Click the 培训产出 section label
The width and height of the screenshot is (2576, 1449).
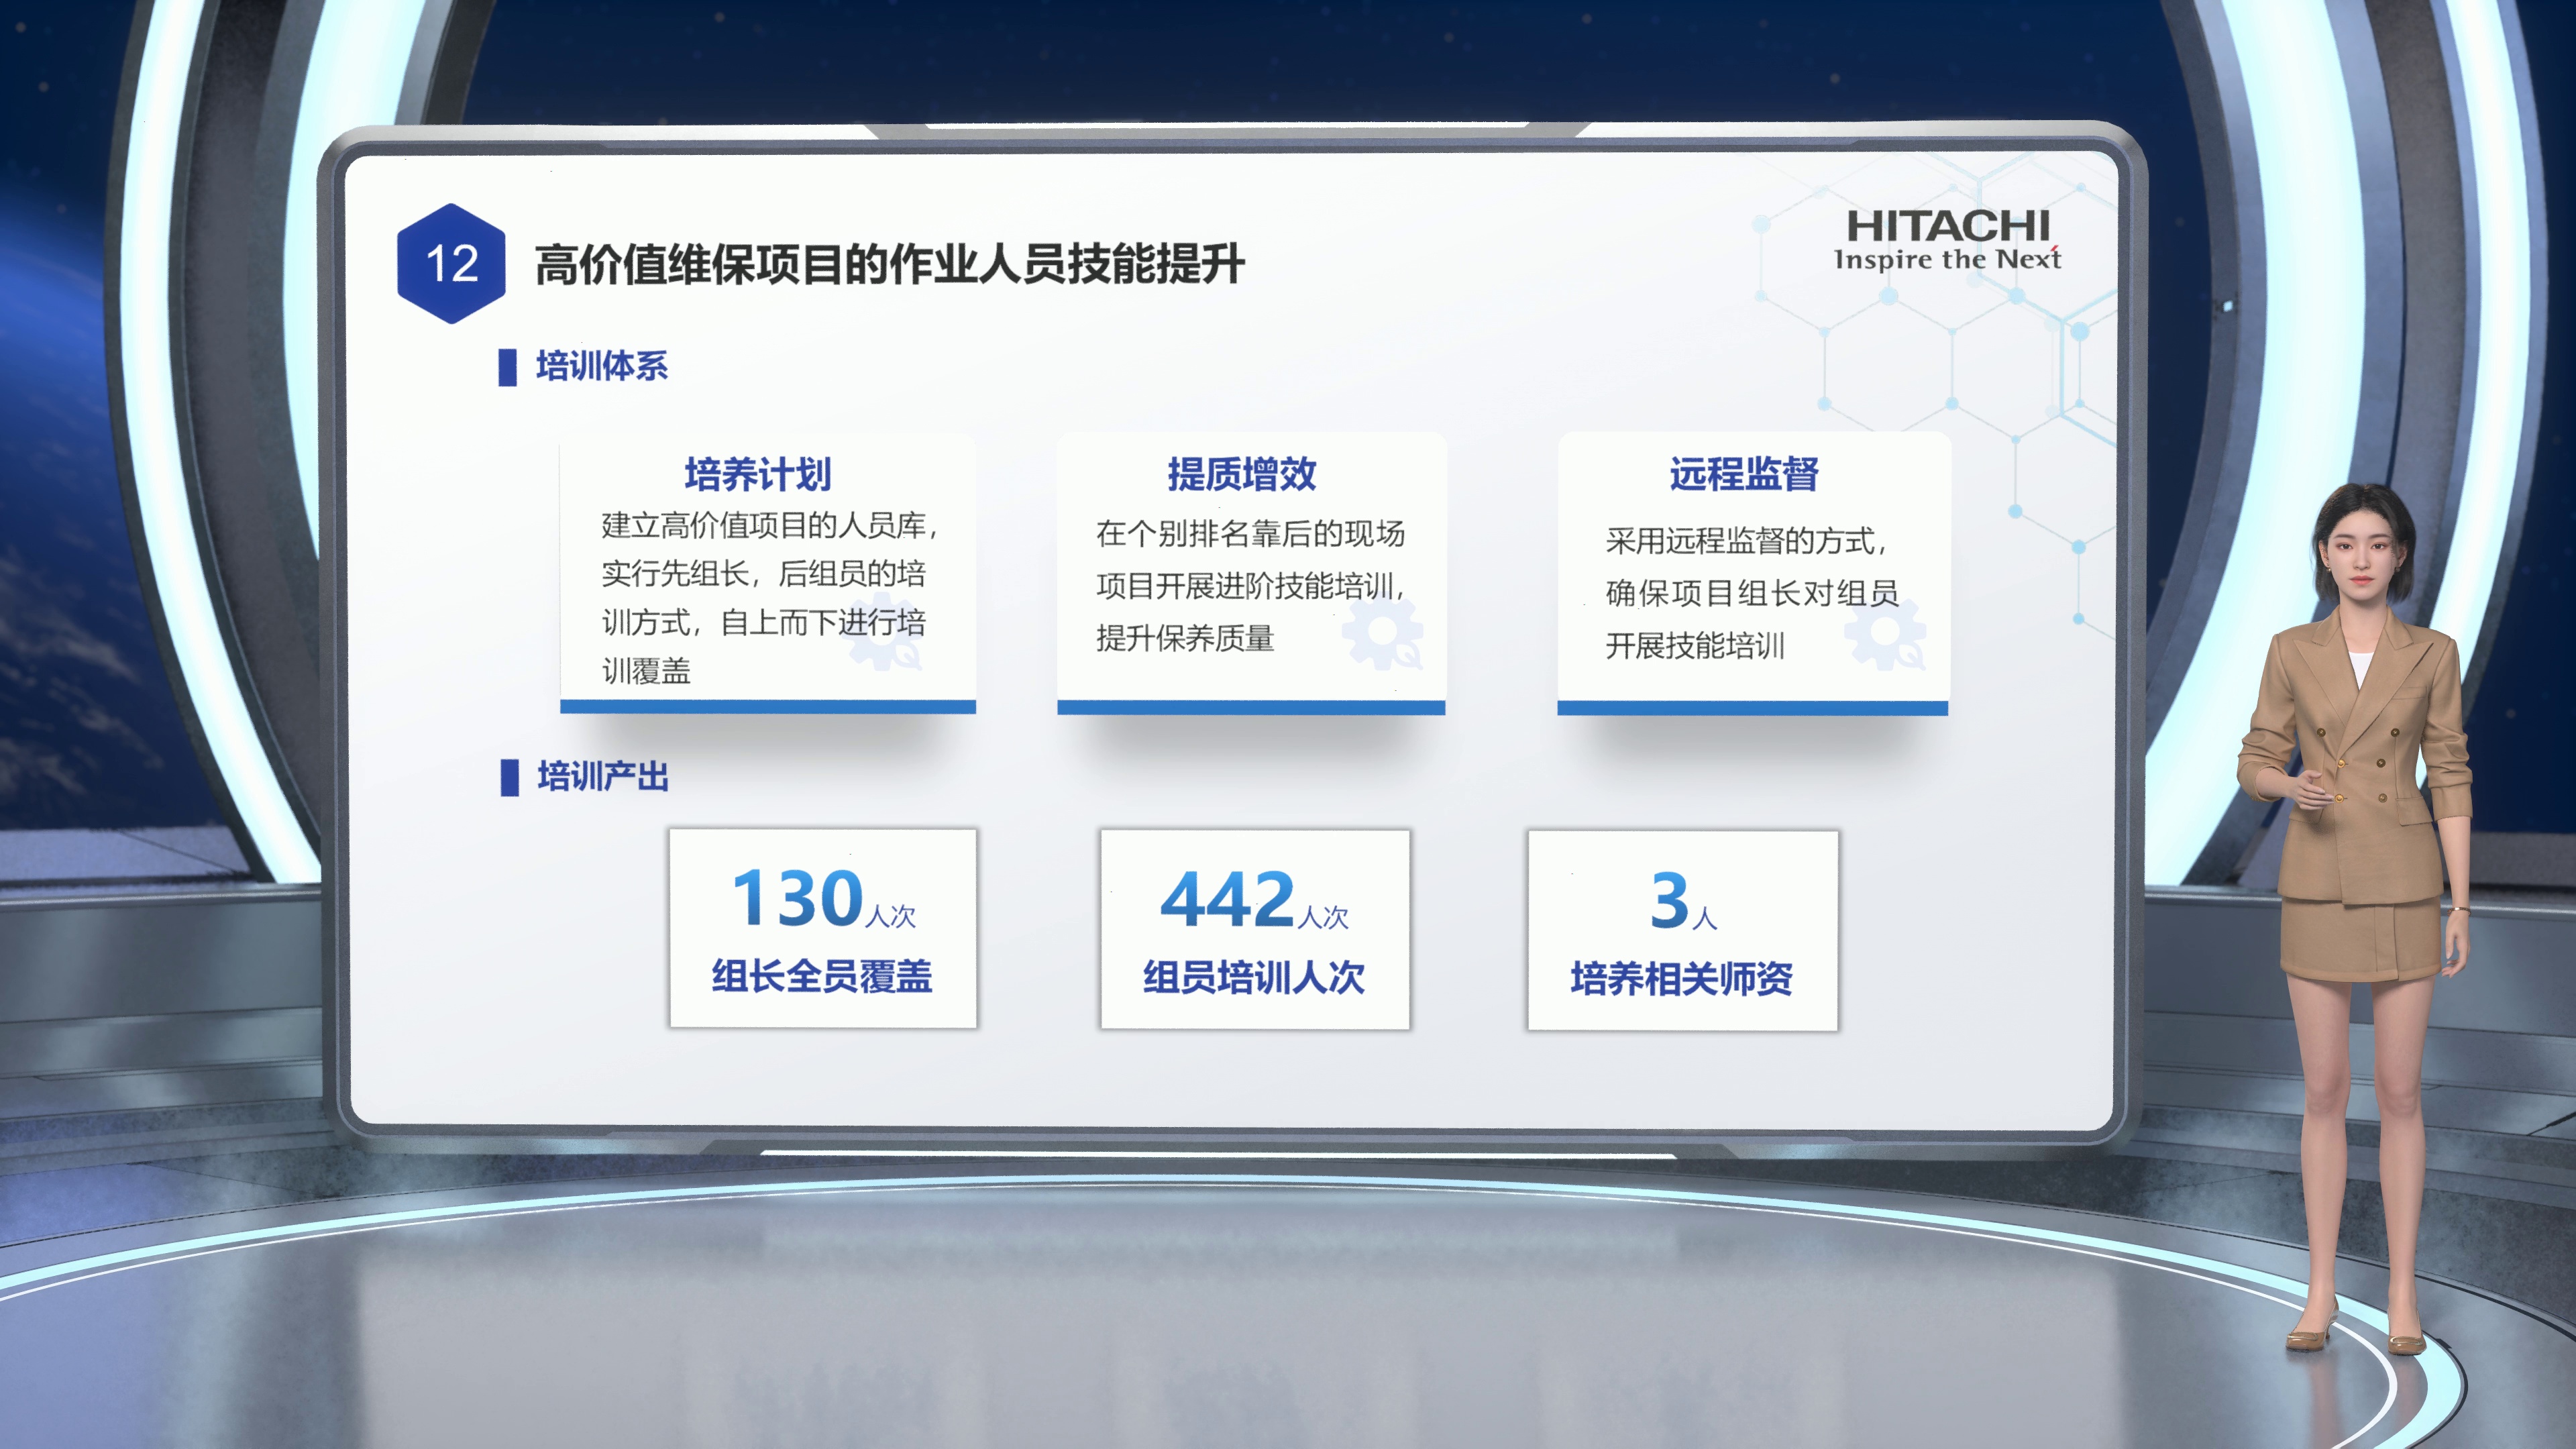603,776
